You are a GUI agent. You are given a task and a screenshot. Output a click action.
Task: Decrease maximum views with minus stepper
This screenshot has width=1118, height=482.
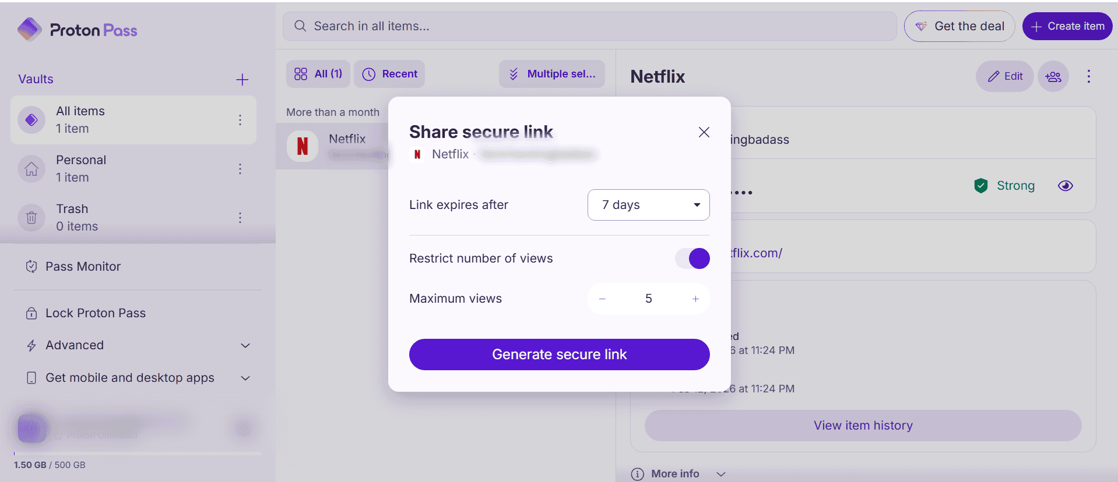click(602, 299)
